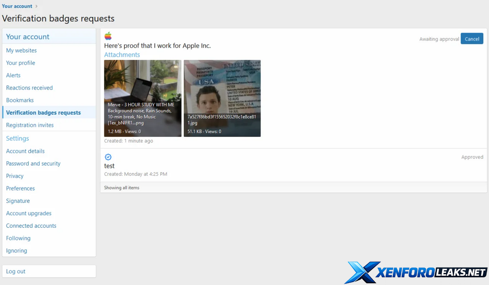Viewport: 489px width, 285px height.
Task: Select Your profile in the sidebar
Action: [x=20, y=63]
